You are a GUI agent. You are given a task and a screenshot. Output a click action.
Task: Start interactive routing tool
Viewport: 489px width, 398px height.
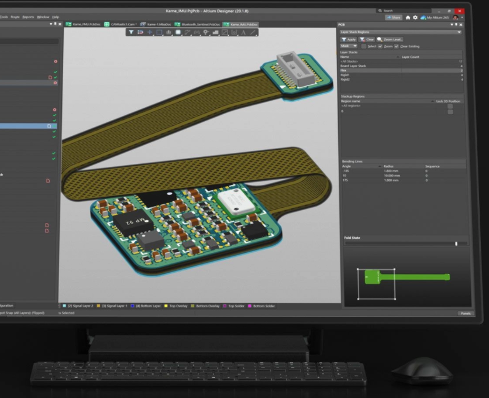(x=187, y=32)
